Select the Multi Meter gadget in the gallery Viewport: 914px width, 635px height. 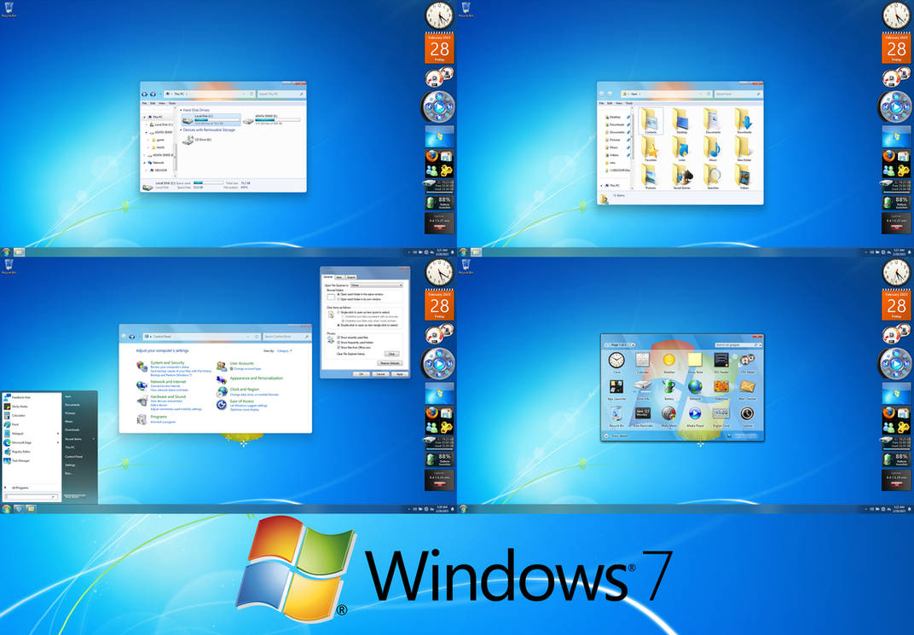tap(668, 416)
